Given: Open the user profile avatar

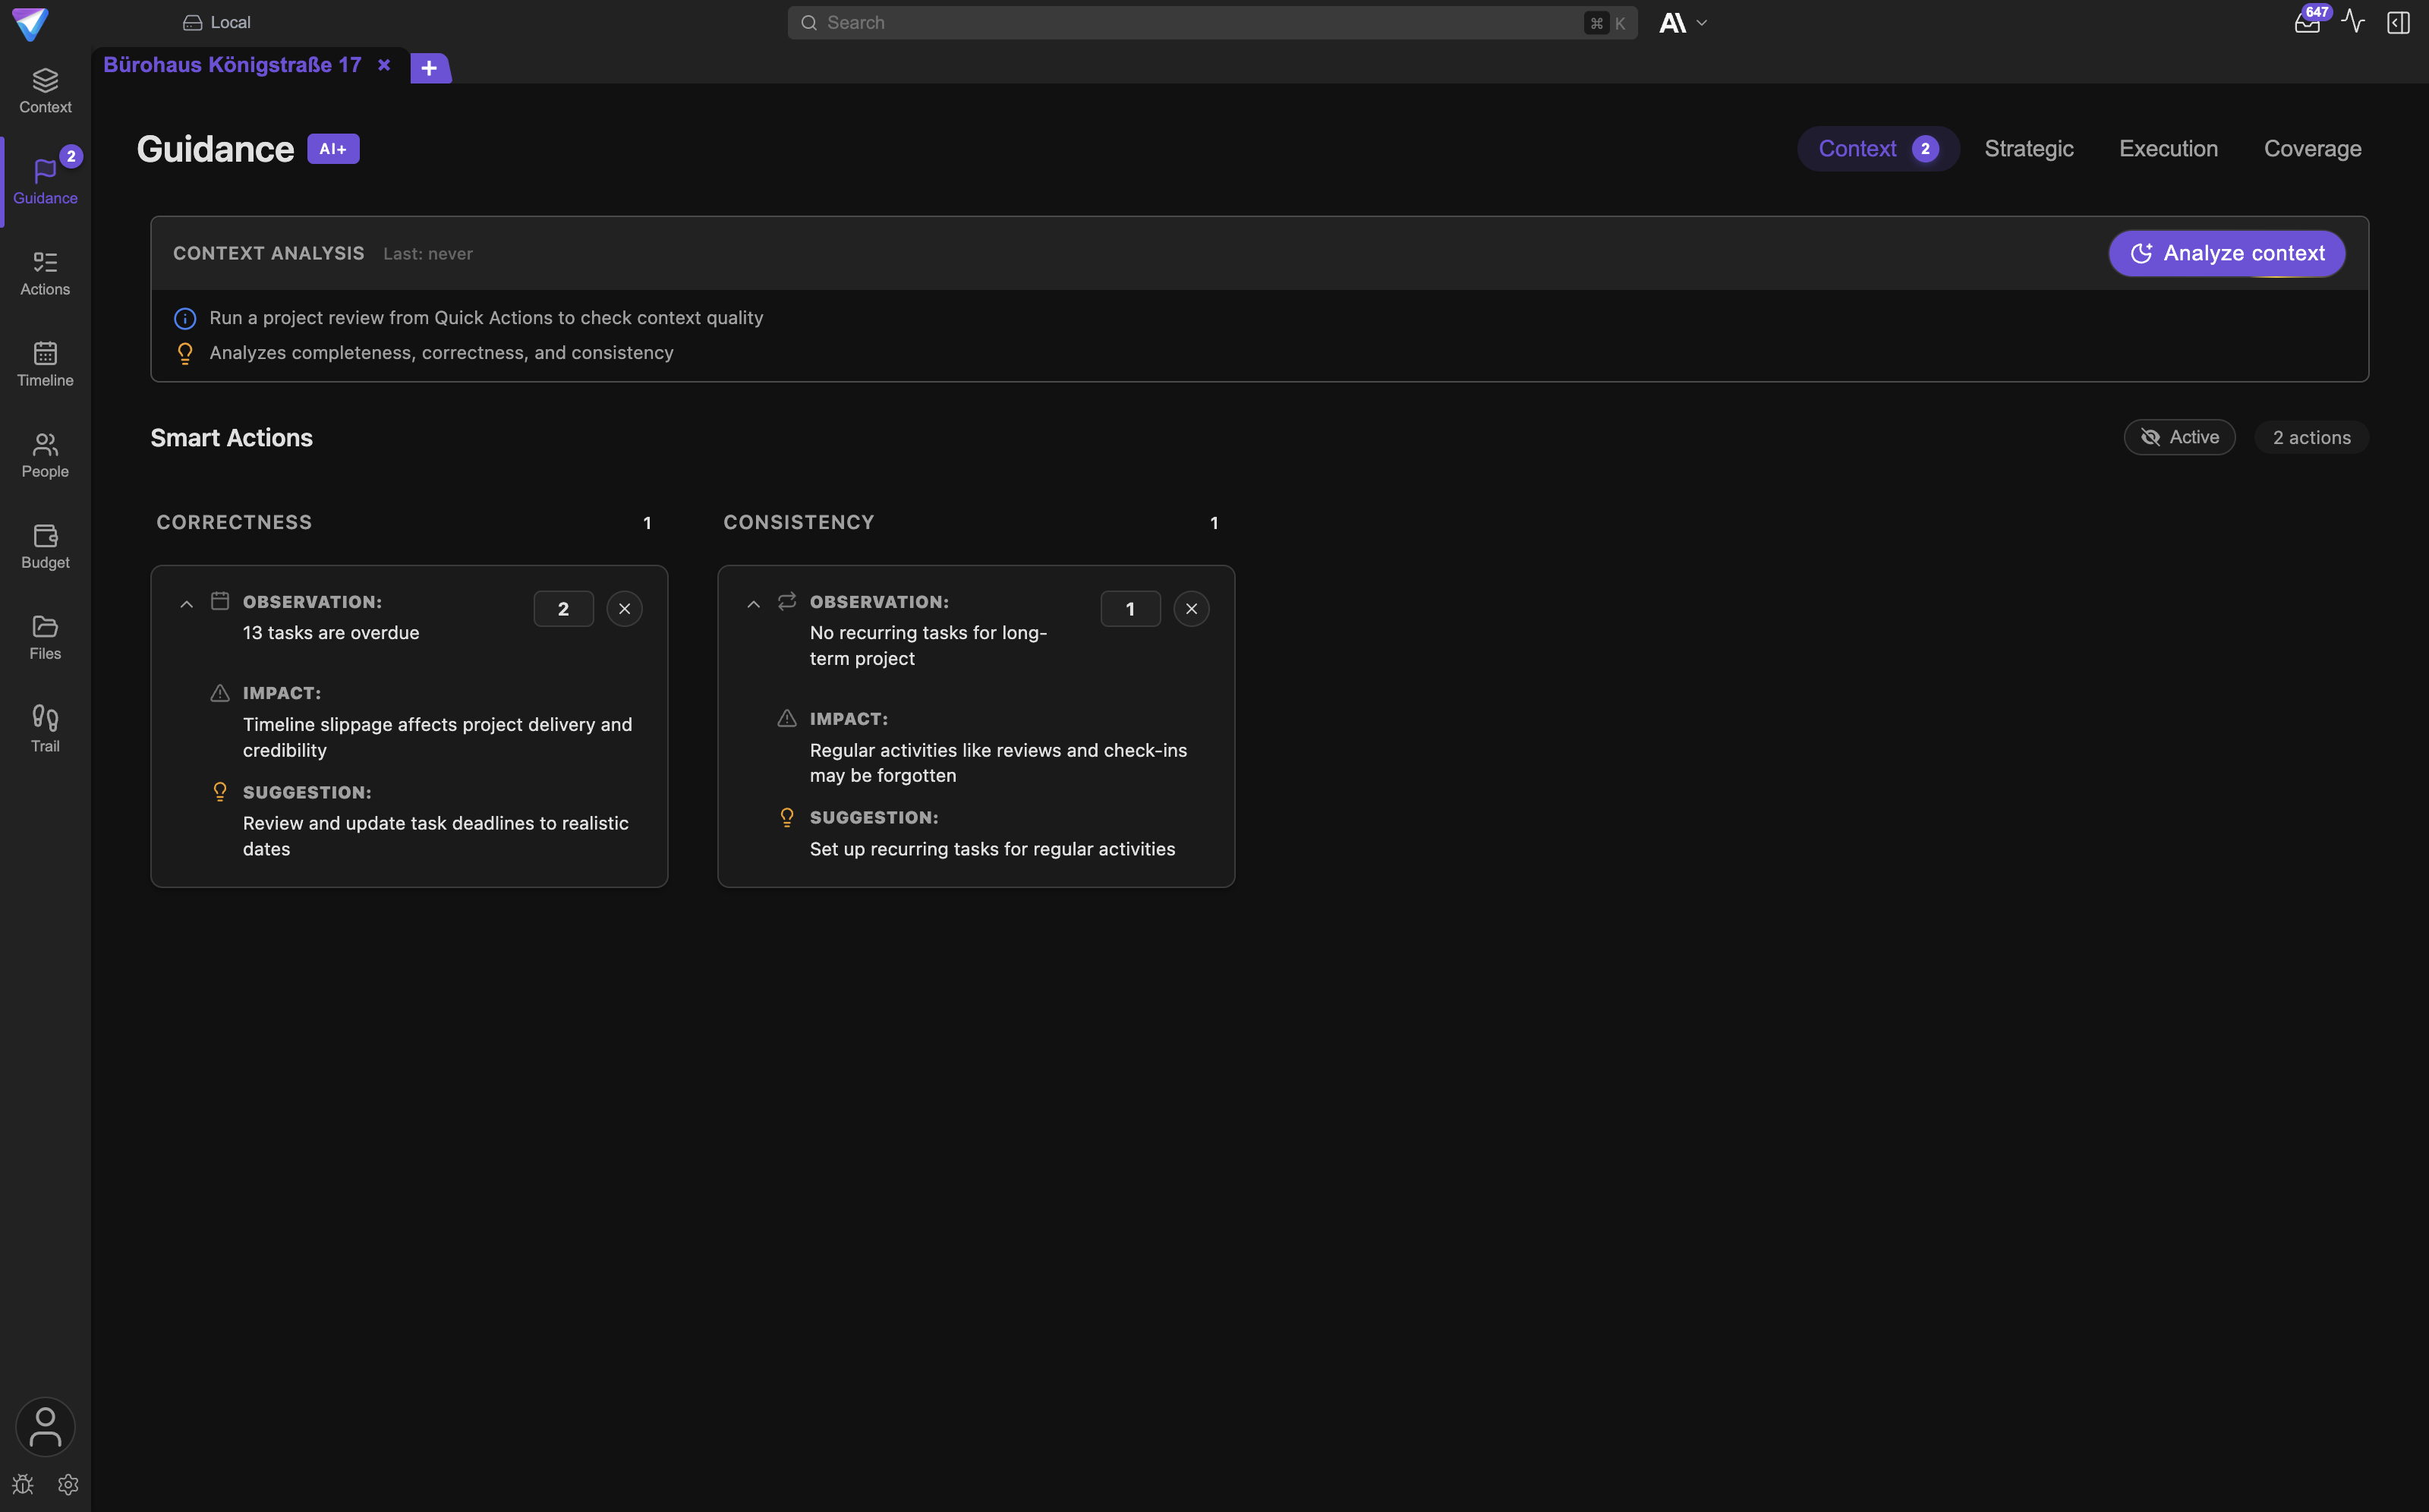Looking at the screenshot, I should (45, 1427).
